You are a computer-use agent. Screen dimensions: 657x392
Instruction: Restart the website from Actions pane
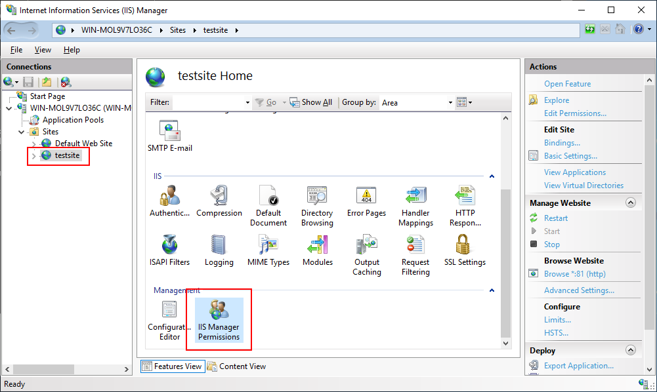[556, 218]
